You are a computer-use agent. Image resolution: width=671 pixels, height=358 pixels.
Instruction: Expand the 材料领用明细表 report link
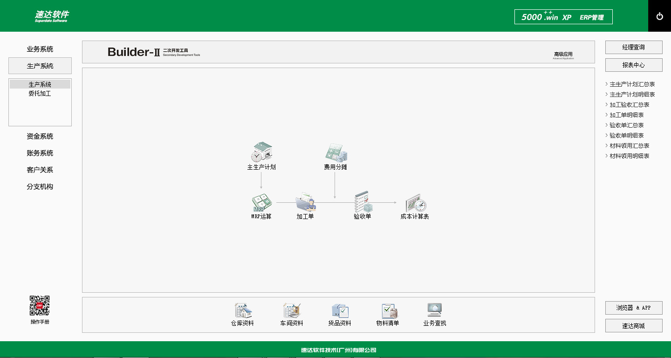click(x=629, y=156)
